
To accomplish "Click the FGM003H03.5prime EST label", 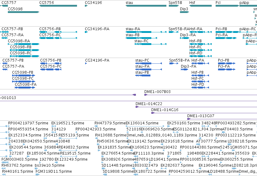I will (x=20, y=159).
